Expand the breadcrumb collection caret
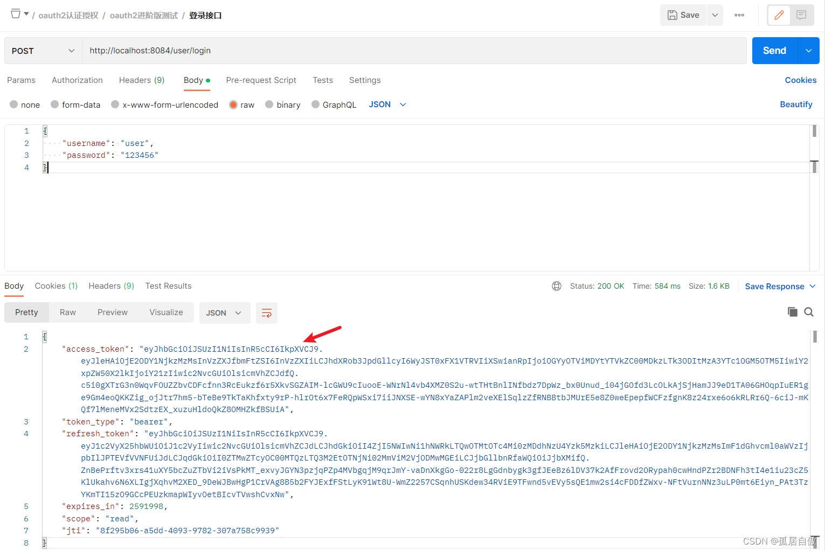The image size is (825, 551). point(26,13)
